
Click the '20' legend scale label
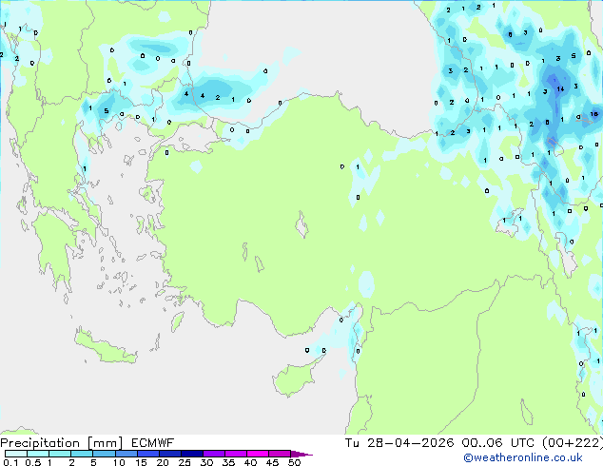tap(163, 462)
